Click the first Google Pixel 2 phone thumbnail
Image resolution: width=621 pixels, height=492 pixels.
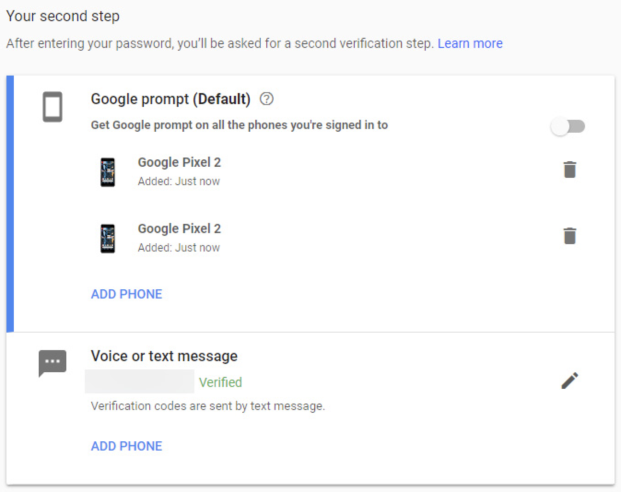tap(108, 172)
